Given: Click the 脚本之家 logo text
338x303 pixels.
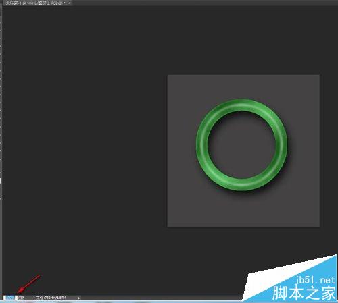Looking at the screenshot, I should 304,293.
